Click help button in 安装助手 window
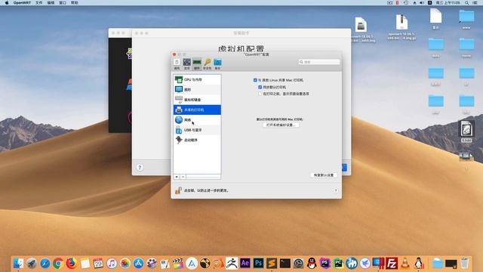This screenshot has height=272, width=483. pos(140,168)
